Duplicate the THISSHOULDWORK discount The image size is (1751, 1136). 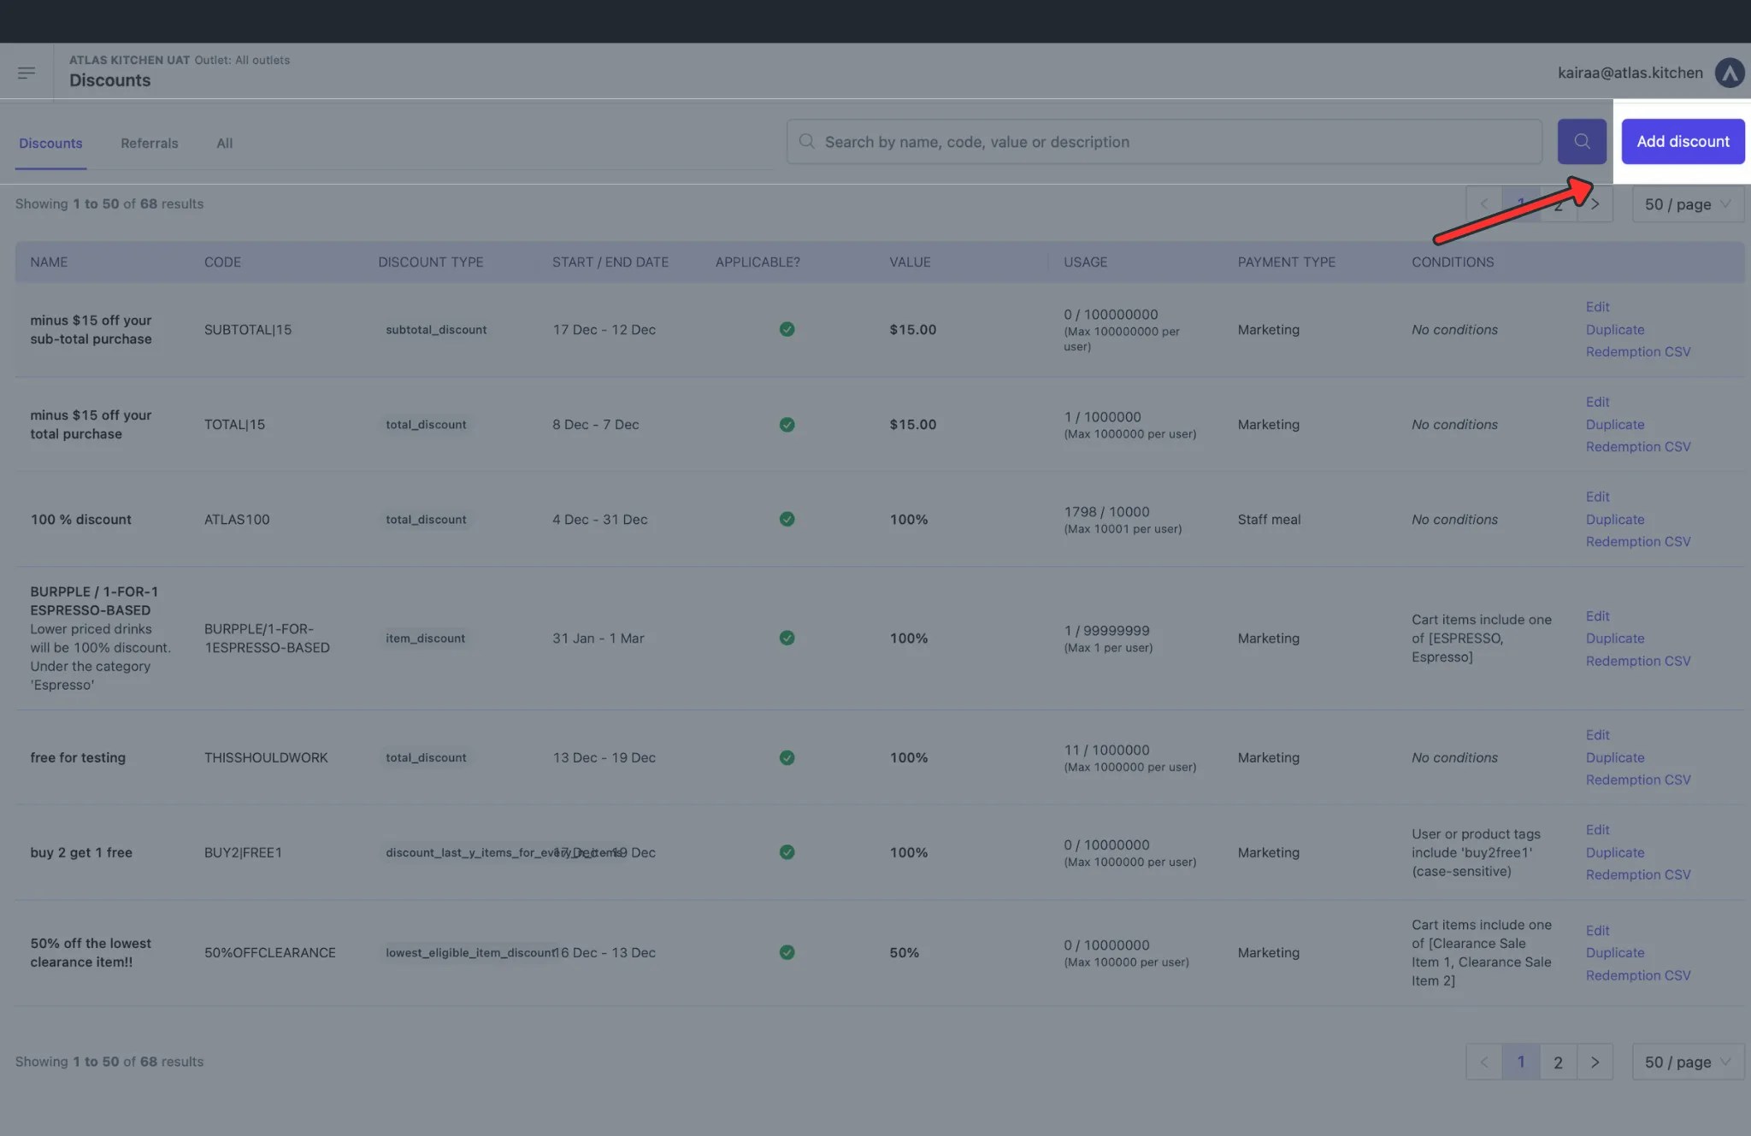pyautogui.click(x=1614, y=757)
